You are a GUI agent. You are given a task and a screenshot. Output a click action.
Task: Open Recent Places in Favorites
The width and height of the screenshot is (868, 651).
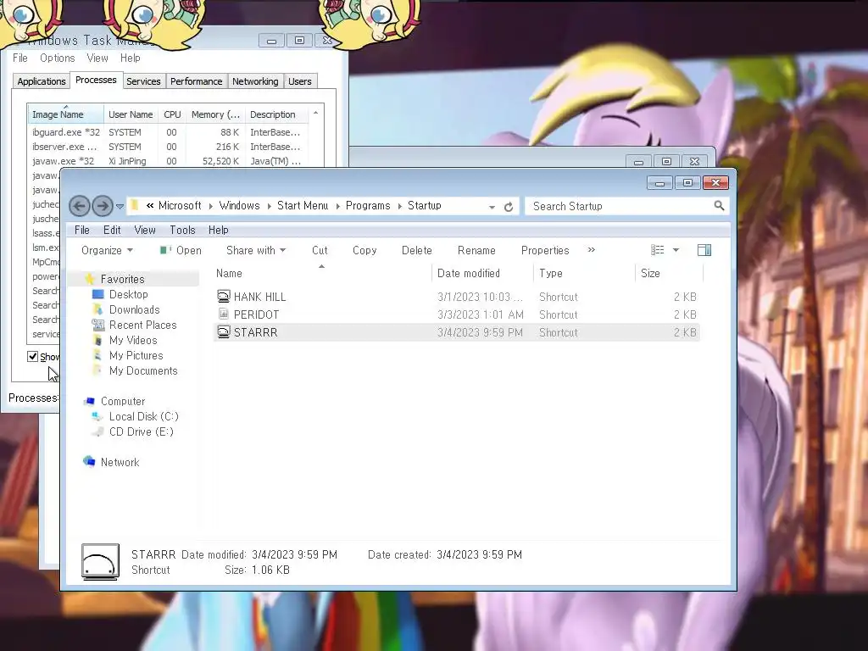coord(142,325)
